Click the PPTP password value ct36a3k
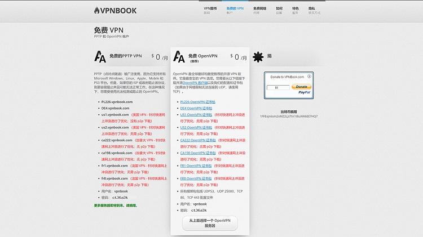This screenshot has height=237, width=423. (x=120, y=198)
